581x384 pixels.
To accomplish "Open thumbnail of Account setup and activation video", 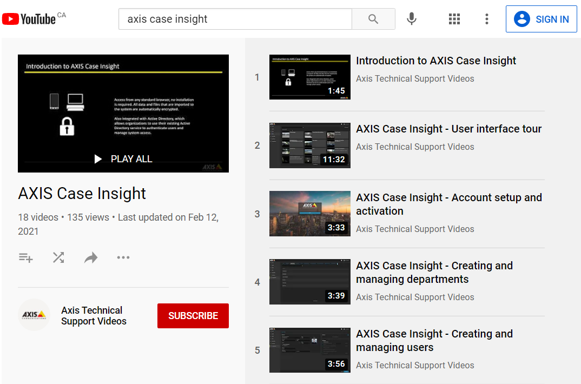I will 310,214.
